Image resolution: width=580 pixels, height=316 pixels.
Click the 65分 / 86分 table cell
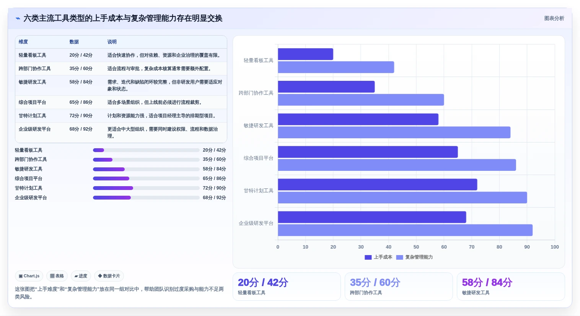coord(81,102)
